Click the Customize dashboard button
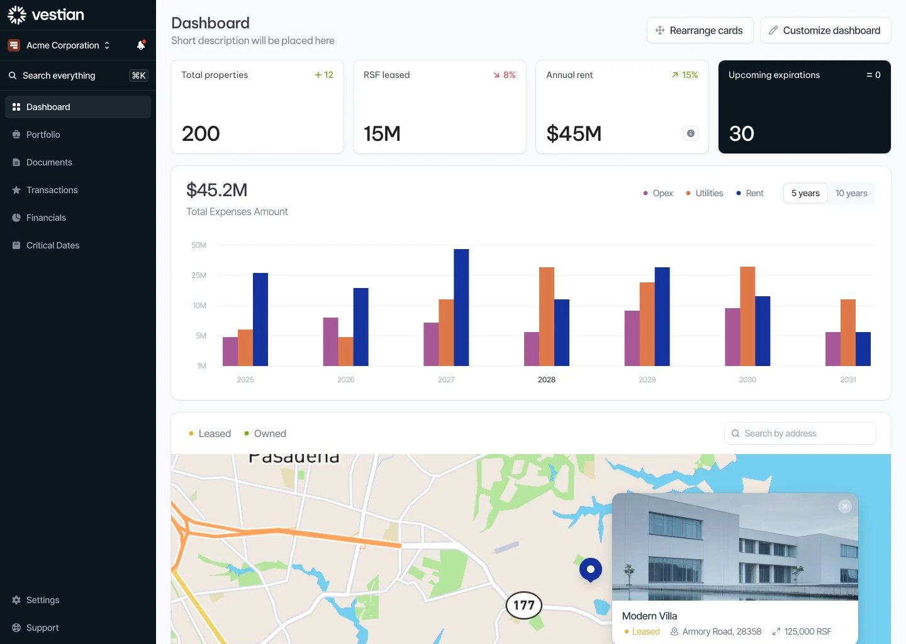This screenshot has width=906, height=644. 825,30
